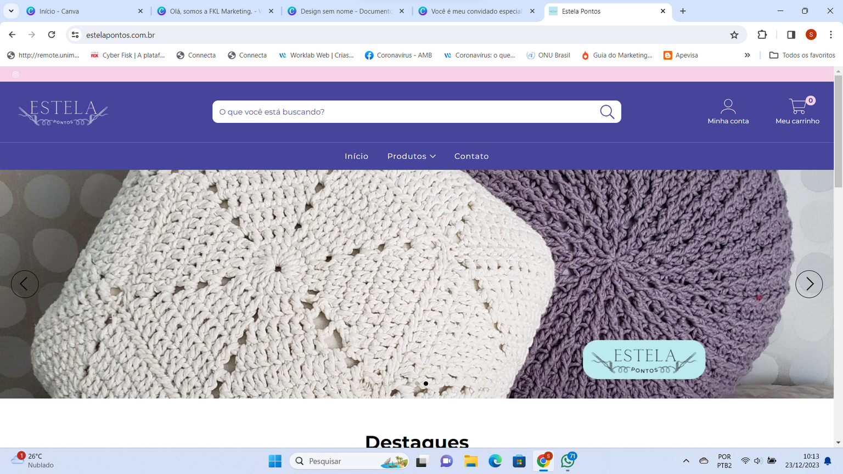The image size is (843, 474).
Task: Open Chrome extensions puzzle icon
Action: coord(762,35)
